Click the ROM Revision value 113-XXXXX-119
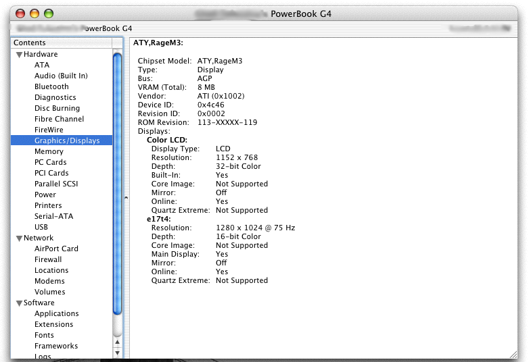Viewport: 531px width, 362px height. pyautogui.click(x=227, y=122)
